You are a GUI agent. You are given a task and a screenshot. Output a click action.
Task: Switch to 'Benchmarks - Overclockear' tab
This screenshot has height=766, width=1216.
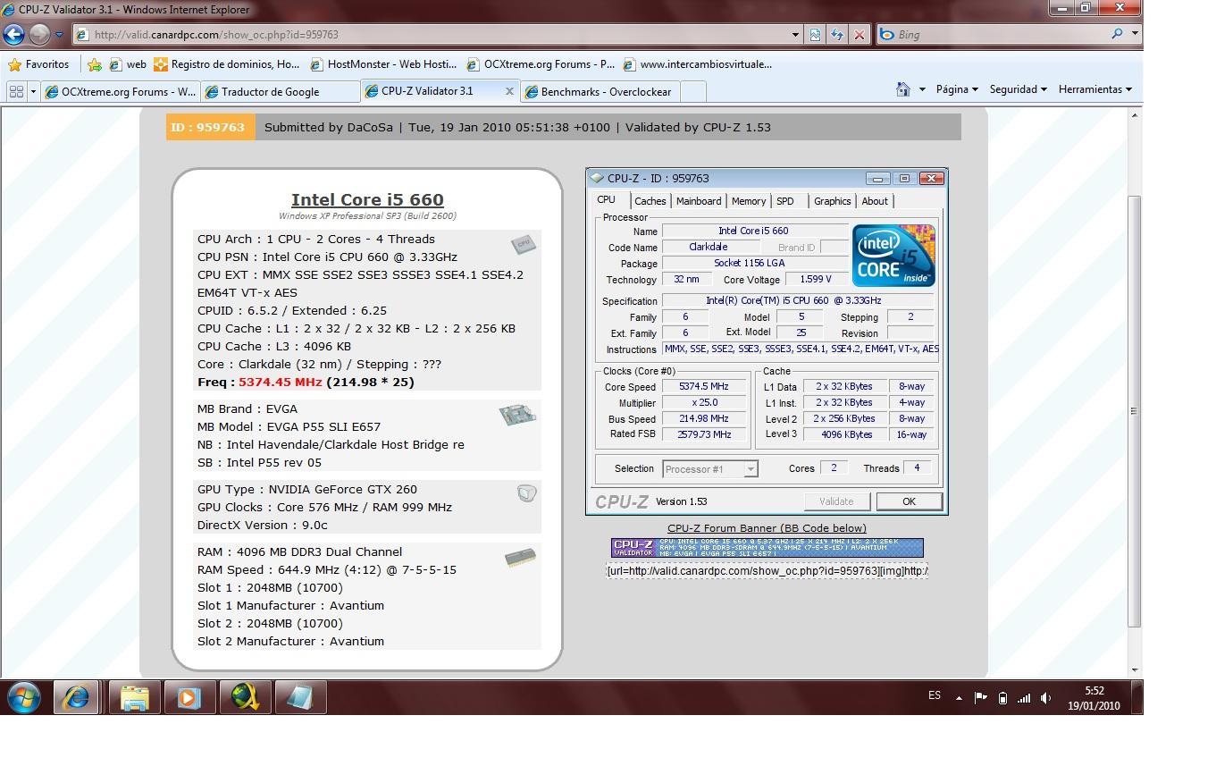[x=600, y=91]
